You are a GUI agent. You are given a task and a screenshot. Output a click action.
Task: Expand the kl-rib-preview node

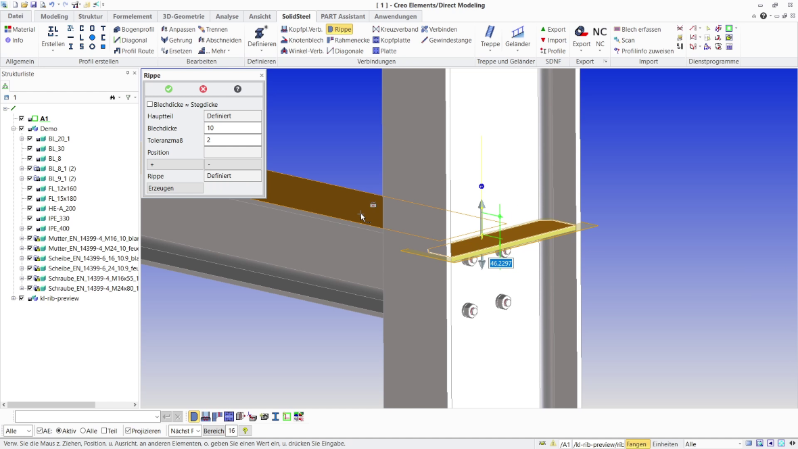click(14, 298)
